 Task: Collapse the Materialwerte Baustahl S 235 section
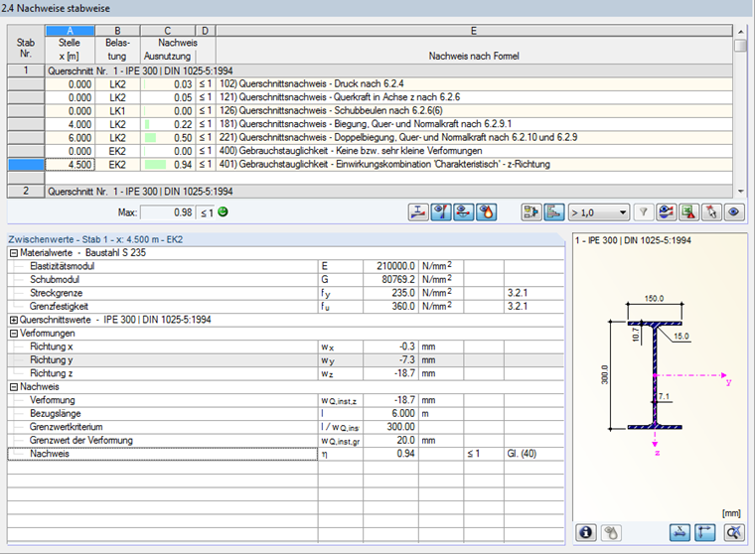pyautogui.click(x=13, y=253)
